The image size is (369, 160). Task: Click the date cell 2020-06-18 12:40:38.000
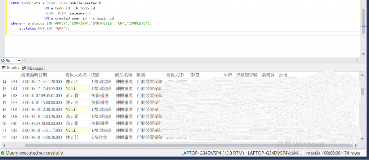[42, 110]
